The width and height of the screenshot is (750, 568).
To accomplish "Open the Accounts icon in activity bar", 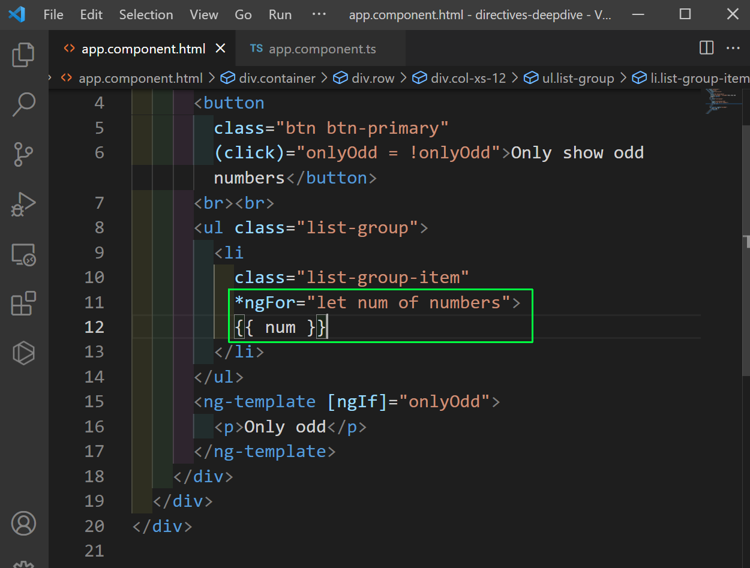I will (23, 524).
